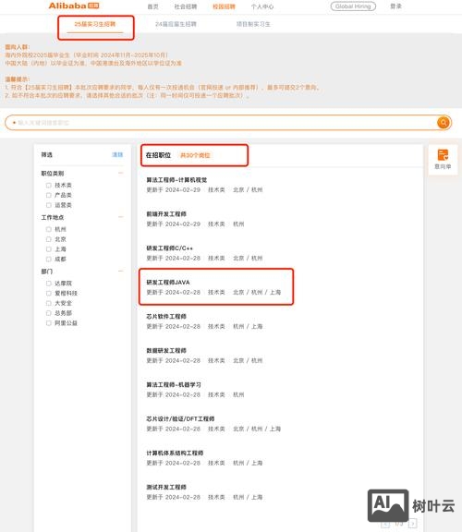Viewport: 462px width, 532px height.
Task: Open the 数据研发工程师 job posting
Action: (x=166, y=350)
